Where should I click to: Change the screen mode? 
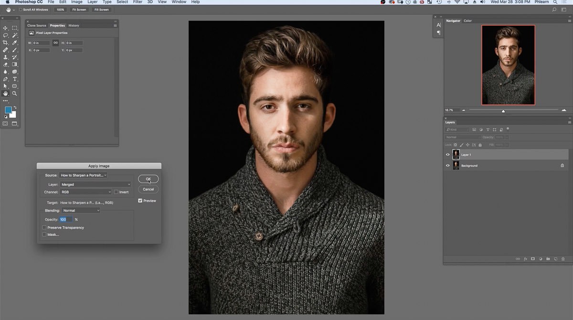pyautogui.click(x=14, y=124)
